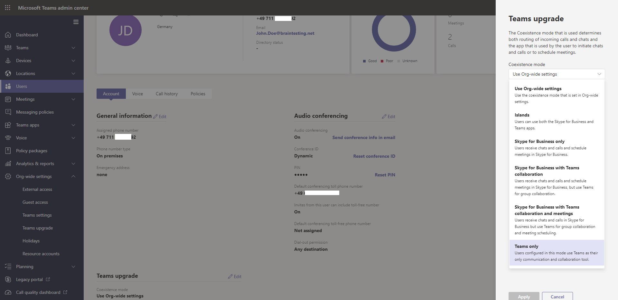Click the call quality donut chart
618x300 pixels.
click(394, 33)
